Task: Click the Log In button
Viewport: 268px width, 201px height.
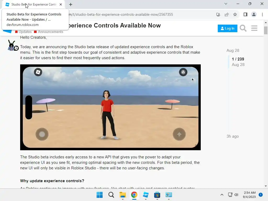Action: tap(227, 28)
